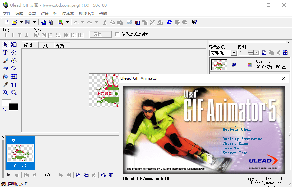This screenshot has width=292, height=187.
Task: Open the 过滤器 menu
Action: click(68, 14)
